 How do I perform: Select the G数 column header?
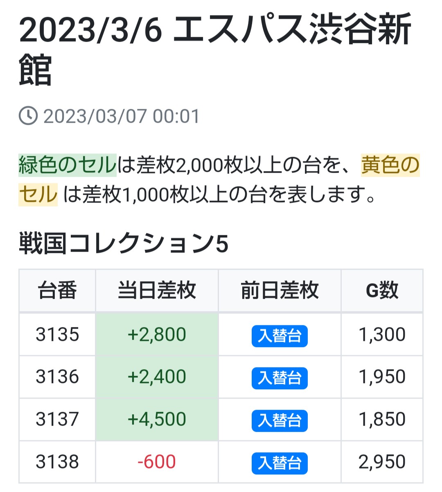382,291
